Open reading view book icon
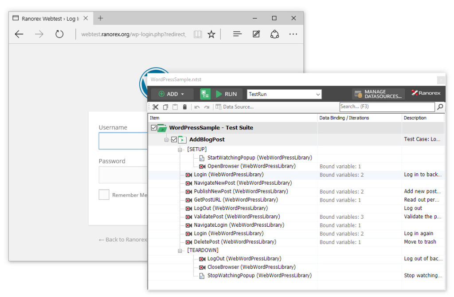 coord(198,34)
